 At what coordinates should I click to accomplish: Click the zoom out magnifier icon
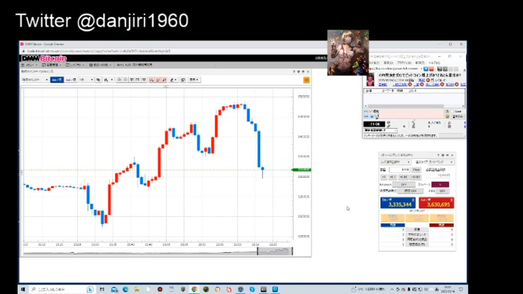pyautogui.click(x=125, y=80)
